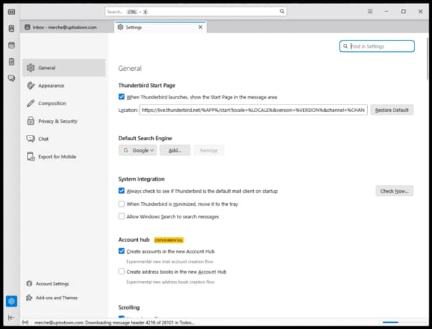Open the Mail space icon
432x329 pixels.
(11, 12)
